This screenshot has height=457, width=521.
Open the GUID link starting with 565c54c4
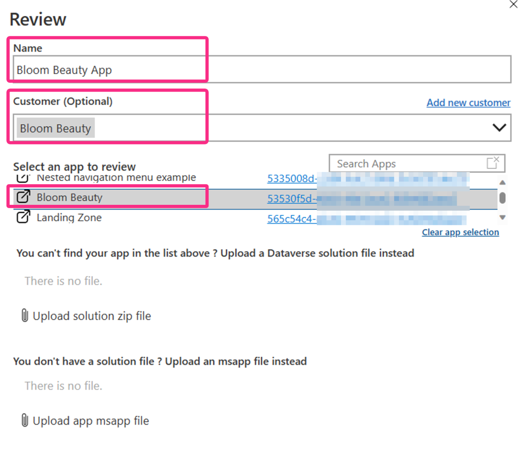(x=291, y=219)
